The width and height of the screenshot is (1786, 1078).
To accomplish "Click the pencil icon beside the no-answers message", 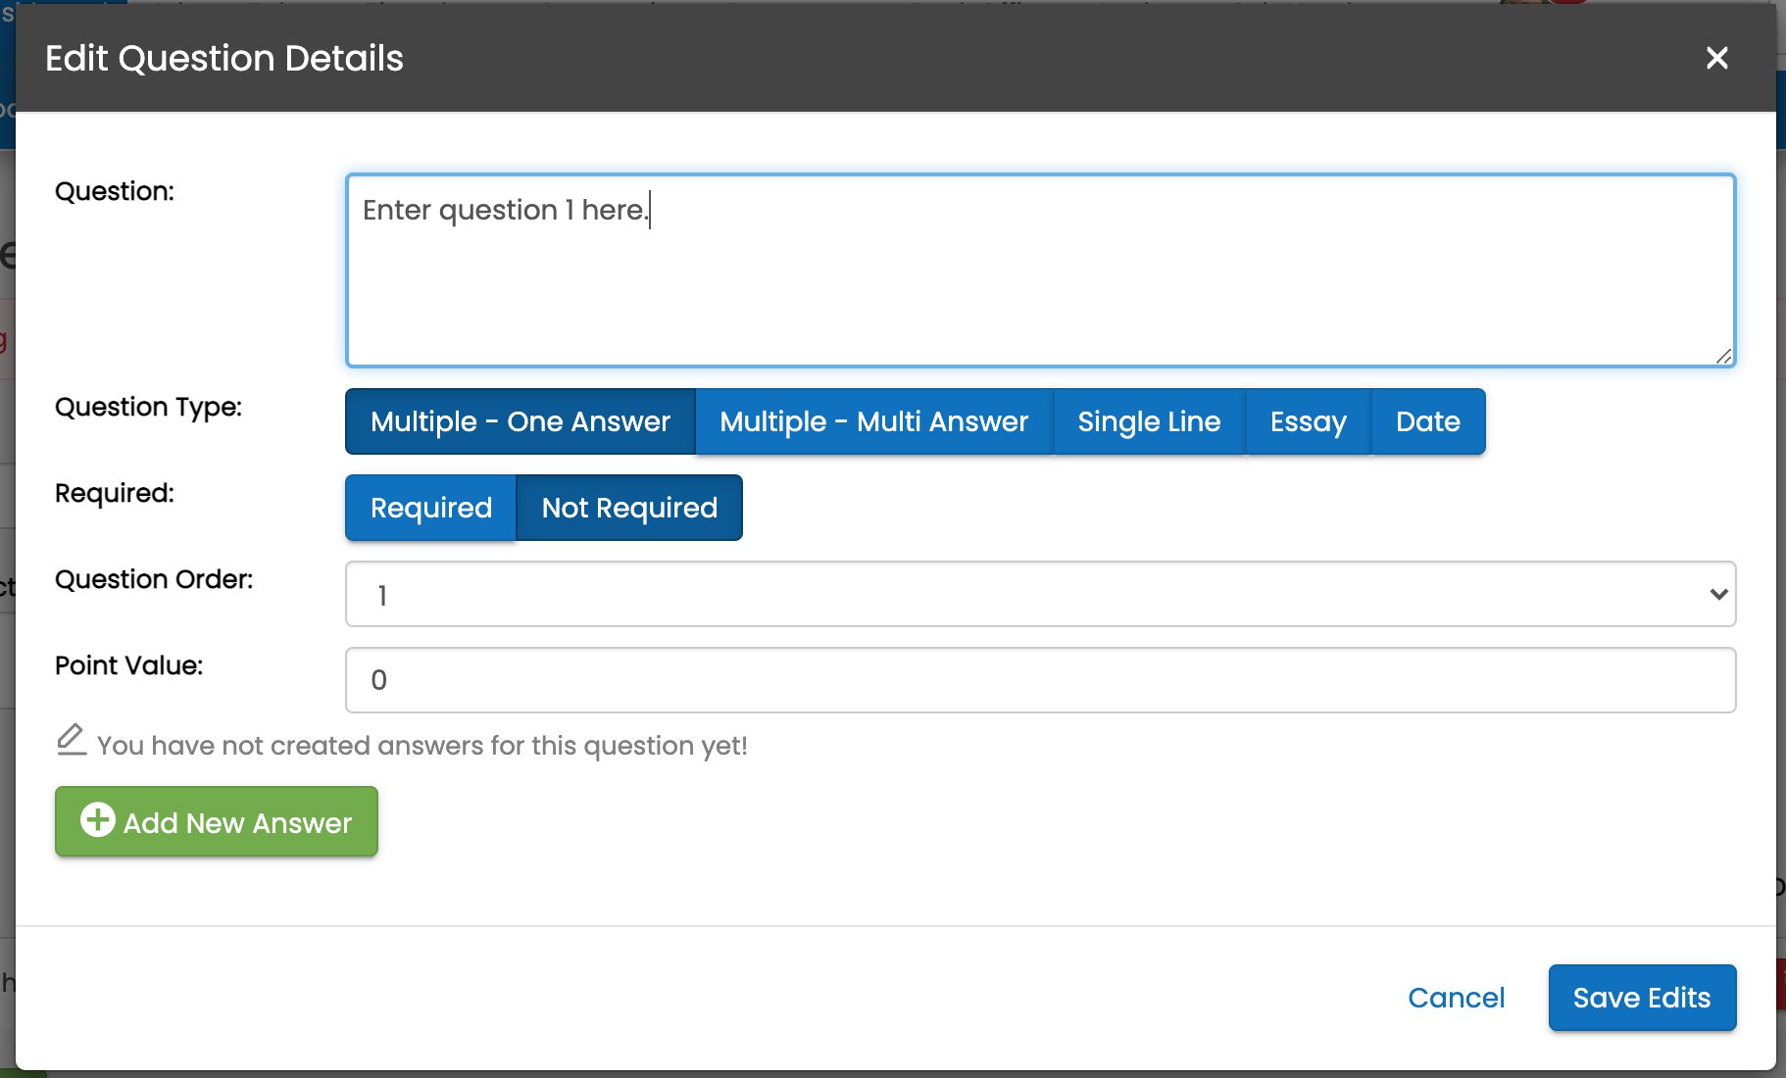I will point(72,740).
